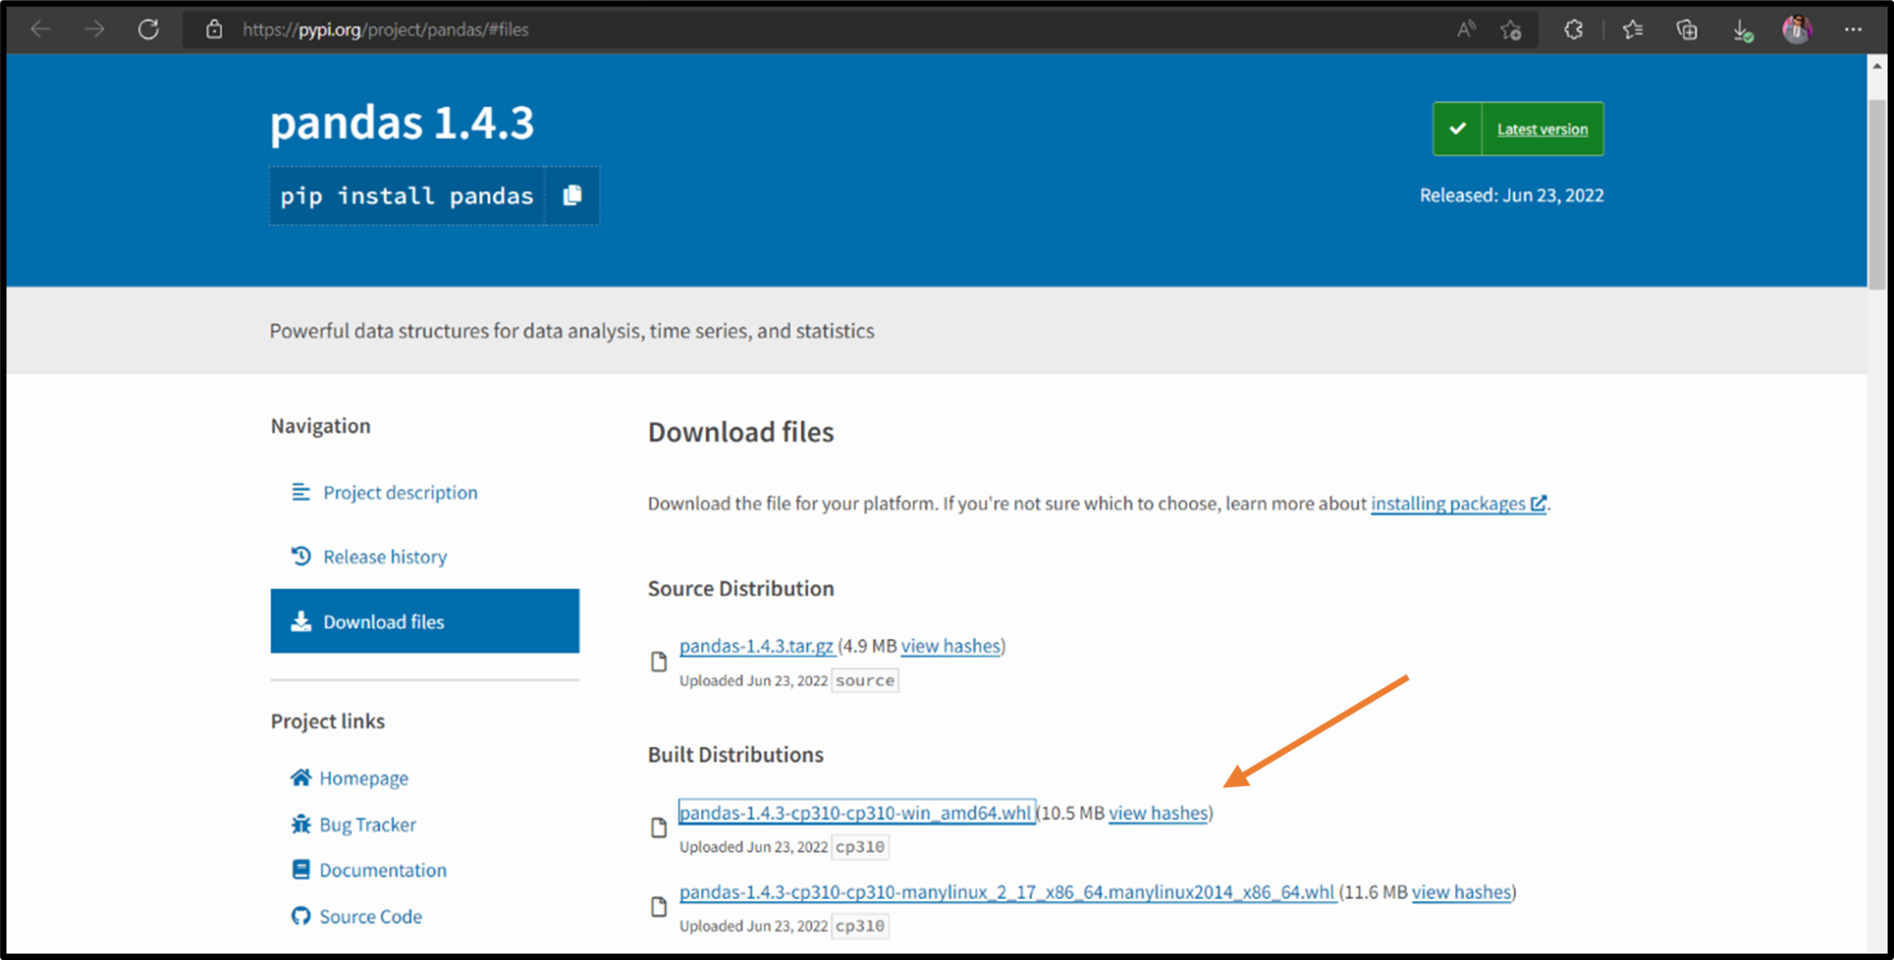Copy the pip install pandas command
Viewport: 1894px width, 960px height.
click(572, 195)
